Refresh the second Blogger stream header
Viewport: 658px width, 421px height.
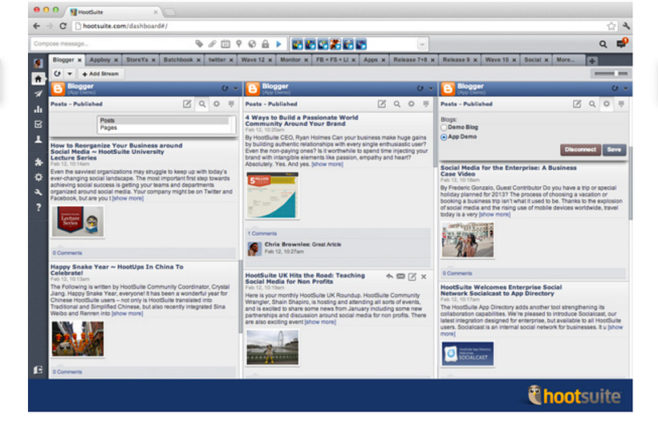pos(420,88)
